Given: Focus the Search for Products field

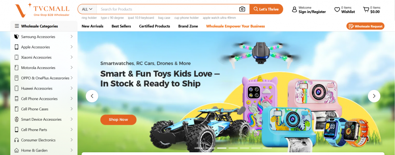Looking at the screenshot, I should click(x=168, y=9).
